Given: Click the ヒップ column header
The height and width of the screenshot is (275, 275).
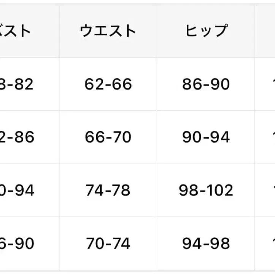Looking at the screenshot, I should tap(206, 31).
